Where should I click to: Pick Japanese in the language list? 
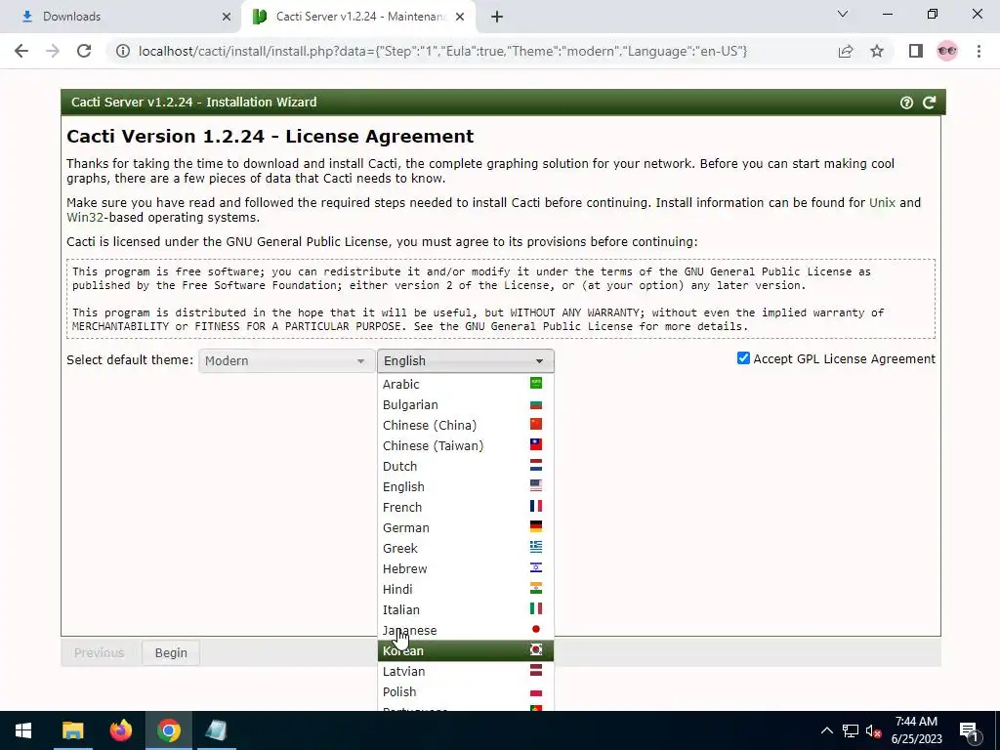click(x=466, y=630)
